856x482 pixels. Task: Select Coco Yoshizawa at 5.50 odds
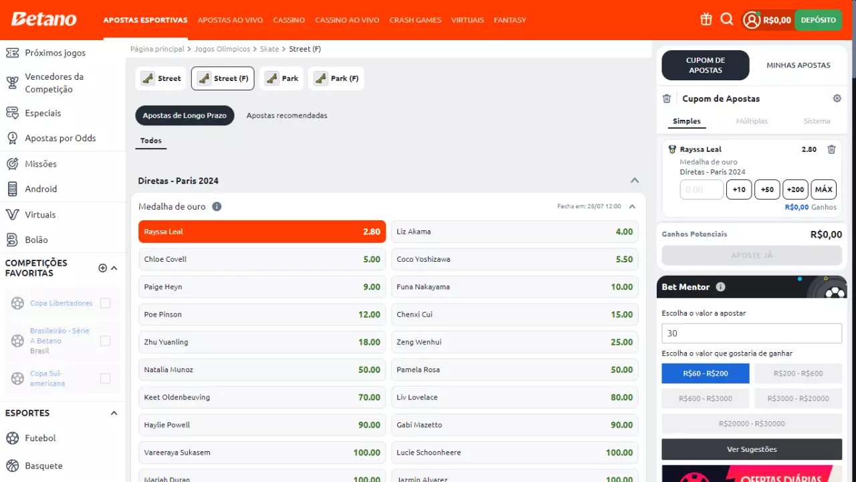(515, 259)
